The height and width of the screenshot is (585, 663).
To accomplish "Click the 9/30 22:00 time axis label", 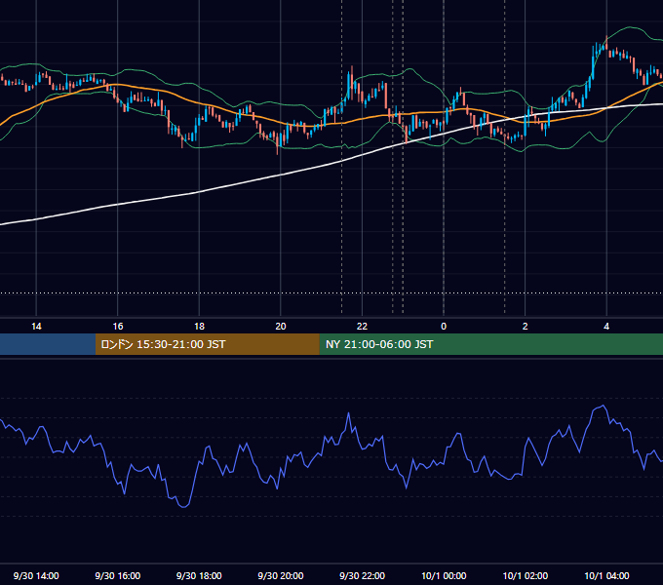I will pos(362,575).
